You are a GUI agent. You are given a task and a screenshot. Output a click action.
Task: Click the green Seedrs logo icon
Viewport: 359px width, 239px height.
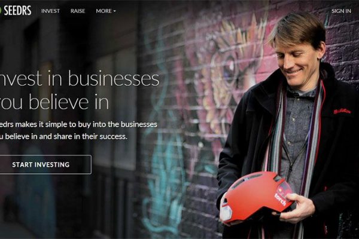tap(1, 10)
